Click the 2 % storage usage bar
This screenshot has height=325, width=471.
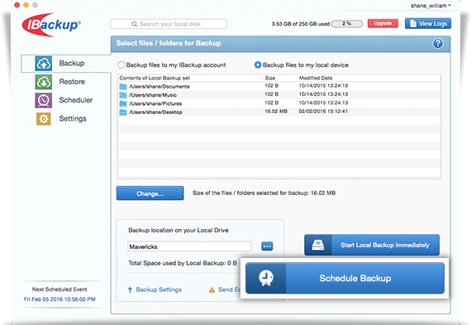pos(347,24)
